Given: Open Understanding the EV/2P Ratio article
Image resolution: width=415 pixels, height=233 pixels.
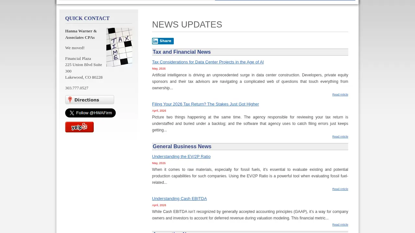Looking at the screenshot, I should click(181, 157).
